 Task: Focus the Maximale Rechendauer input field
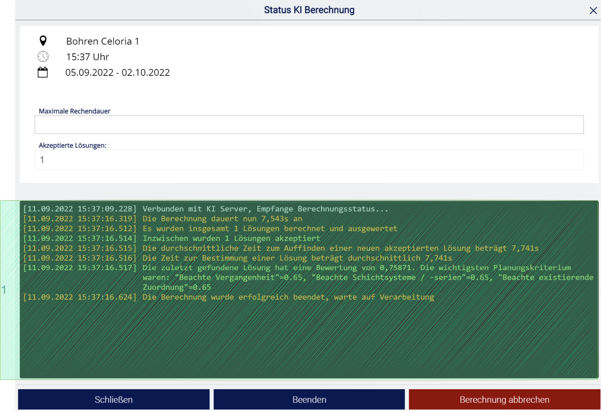[x=309, y=124]
